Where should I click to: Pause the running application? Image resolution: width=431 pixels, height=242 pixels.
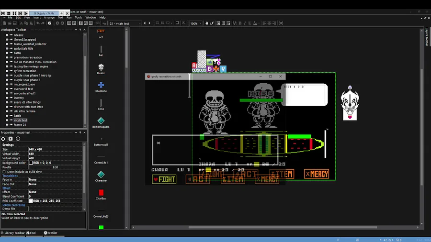pos(14,13)
